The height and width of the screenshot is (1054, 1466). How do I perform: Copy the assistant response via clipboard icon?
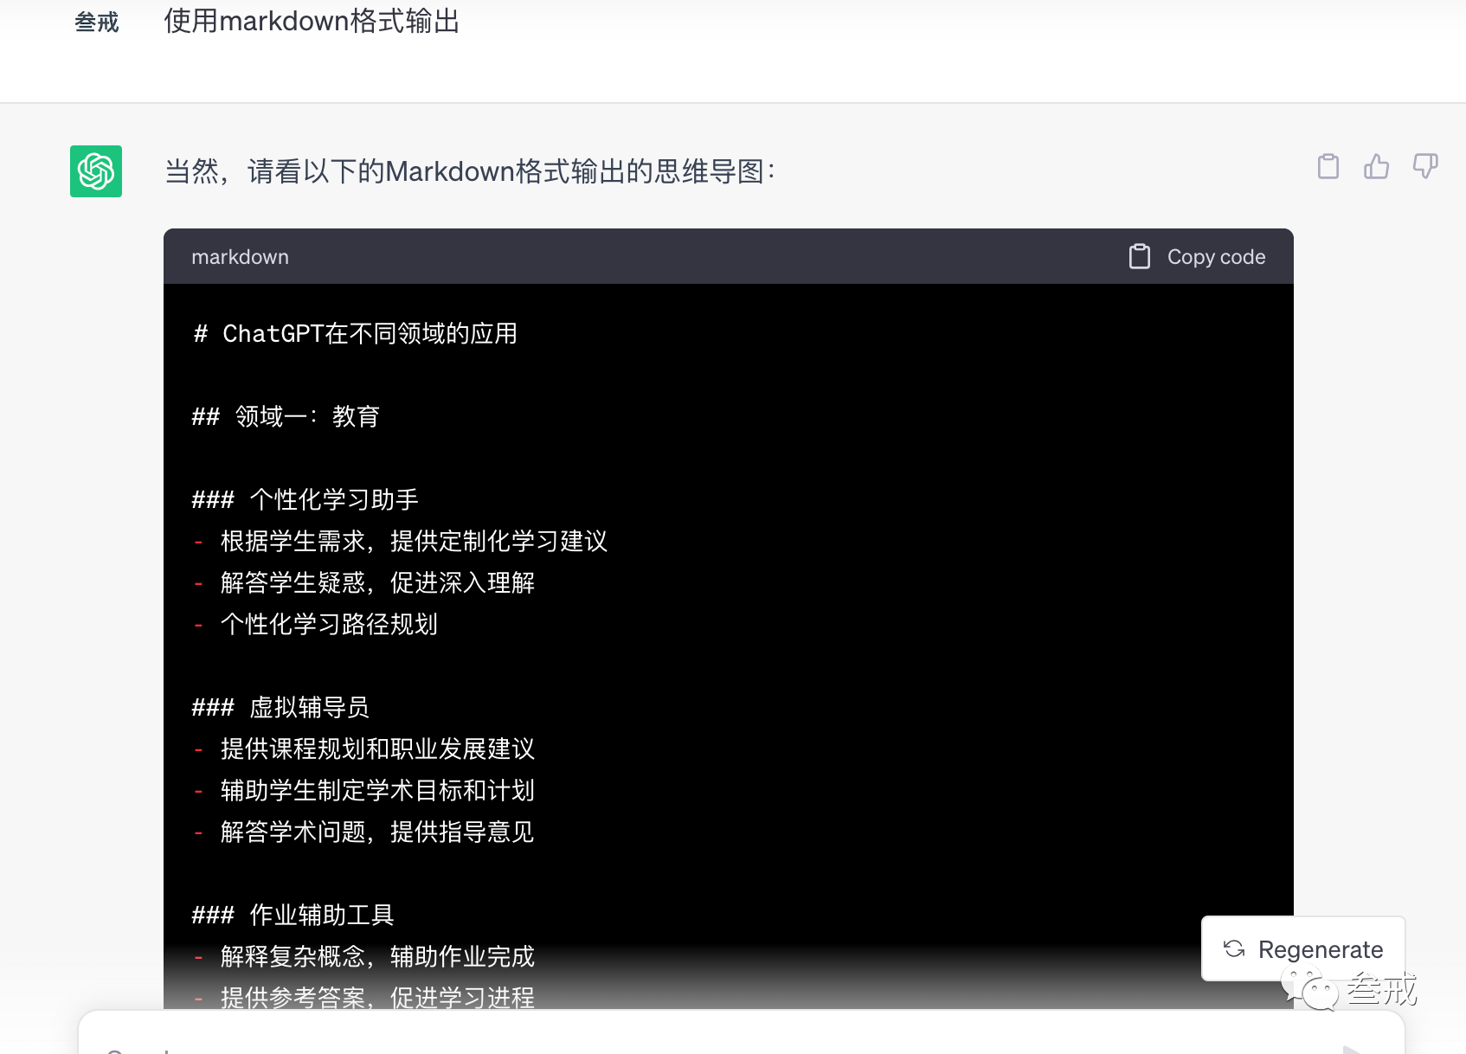[x=1329, y=166]
